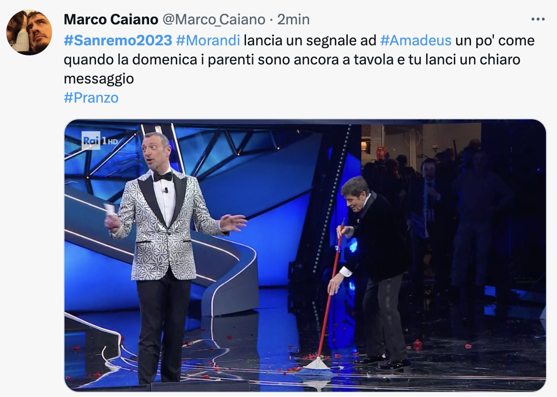This screenshot has height=397, width=557.
Task: Visit the @Marco_Caiano handle link
Action: click(x=214, y=20)
